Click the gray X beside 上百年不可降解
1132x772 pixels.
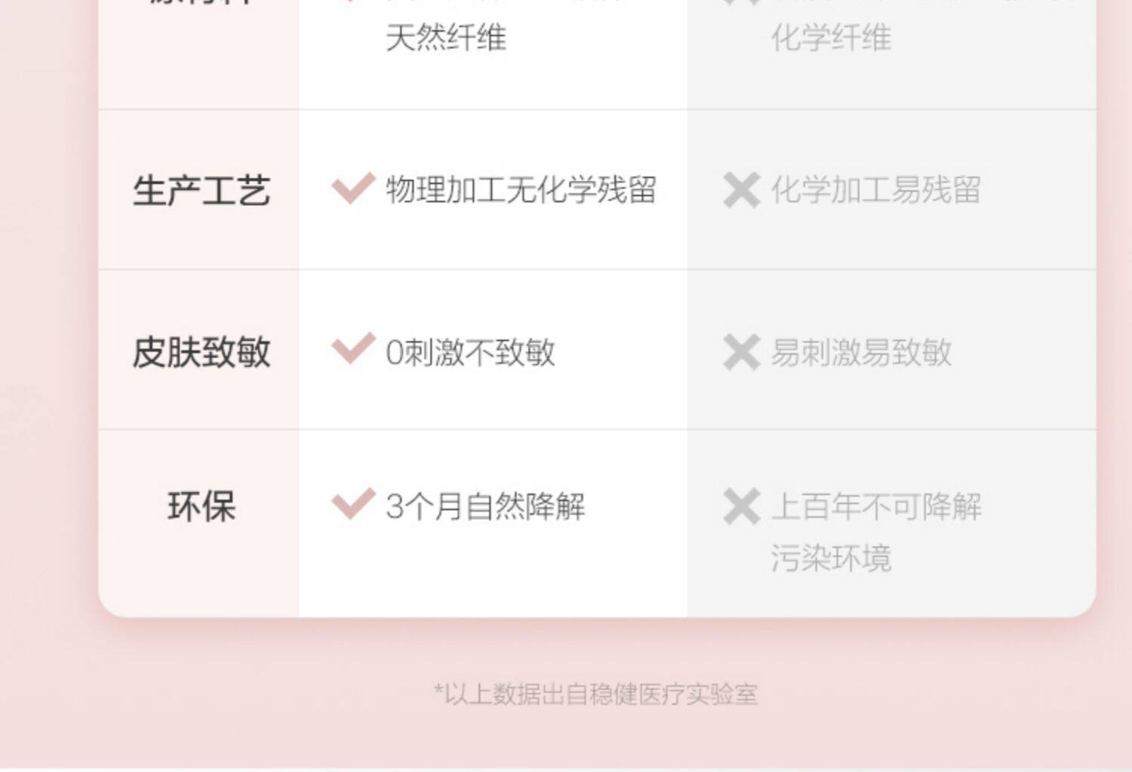741,506
